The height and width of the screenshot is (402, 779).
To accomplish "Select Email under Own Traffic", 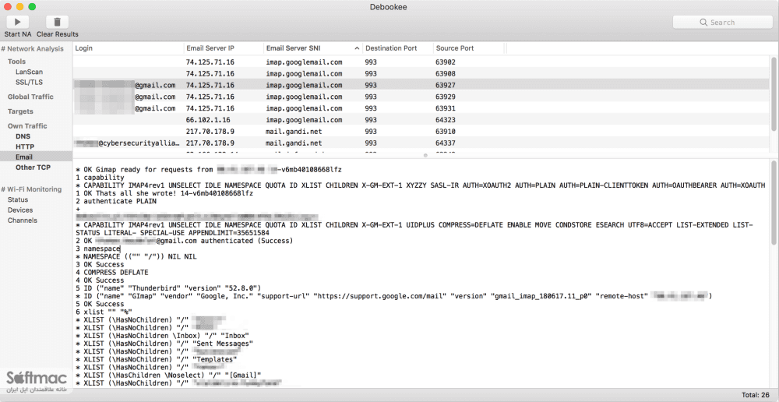I will 36,157.
